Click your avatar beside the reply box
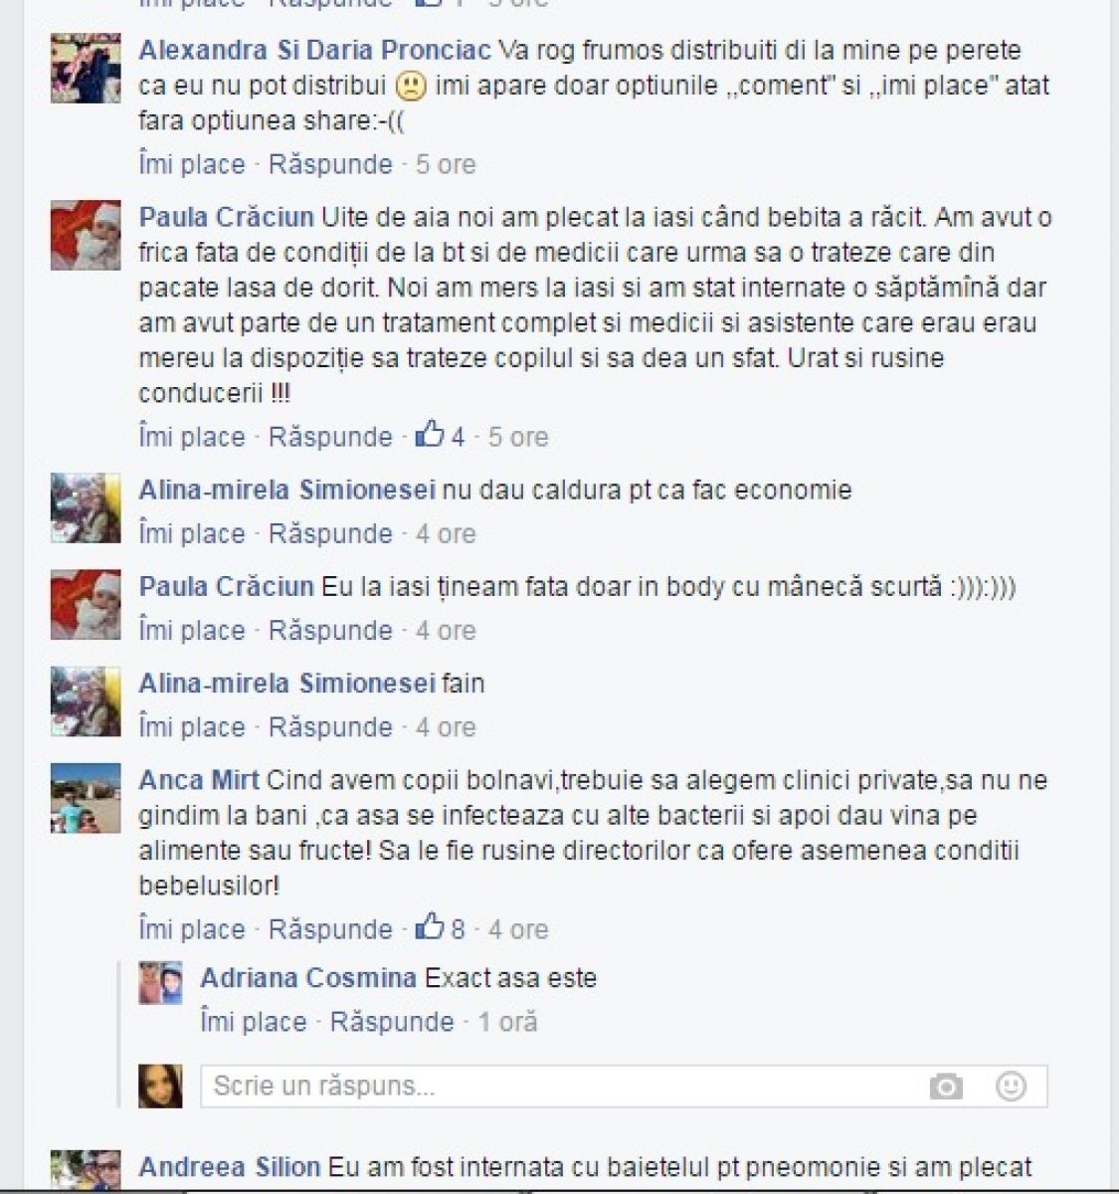The image size is (1119, 1194). click(160, 1086)
